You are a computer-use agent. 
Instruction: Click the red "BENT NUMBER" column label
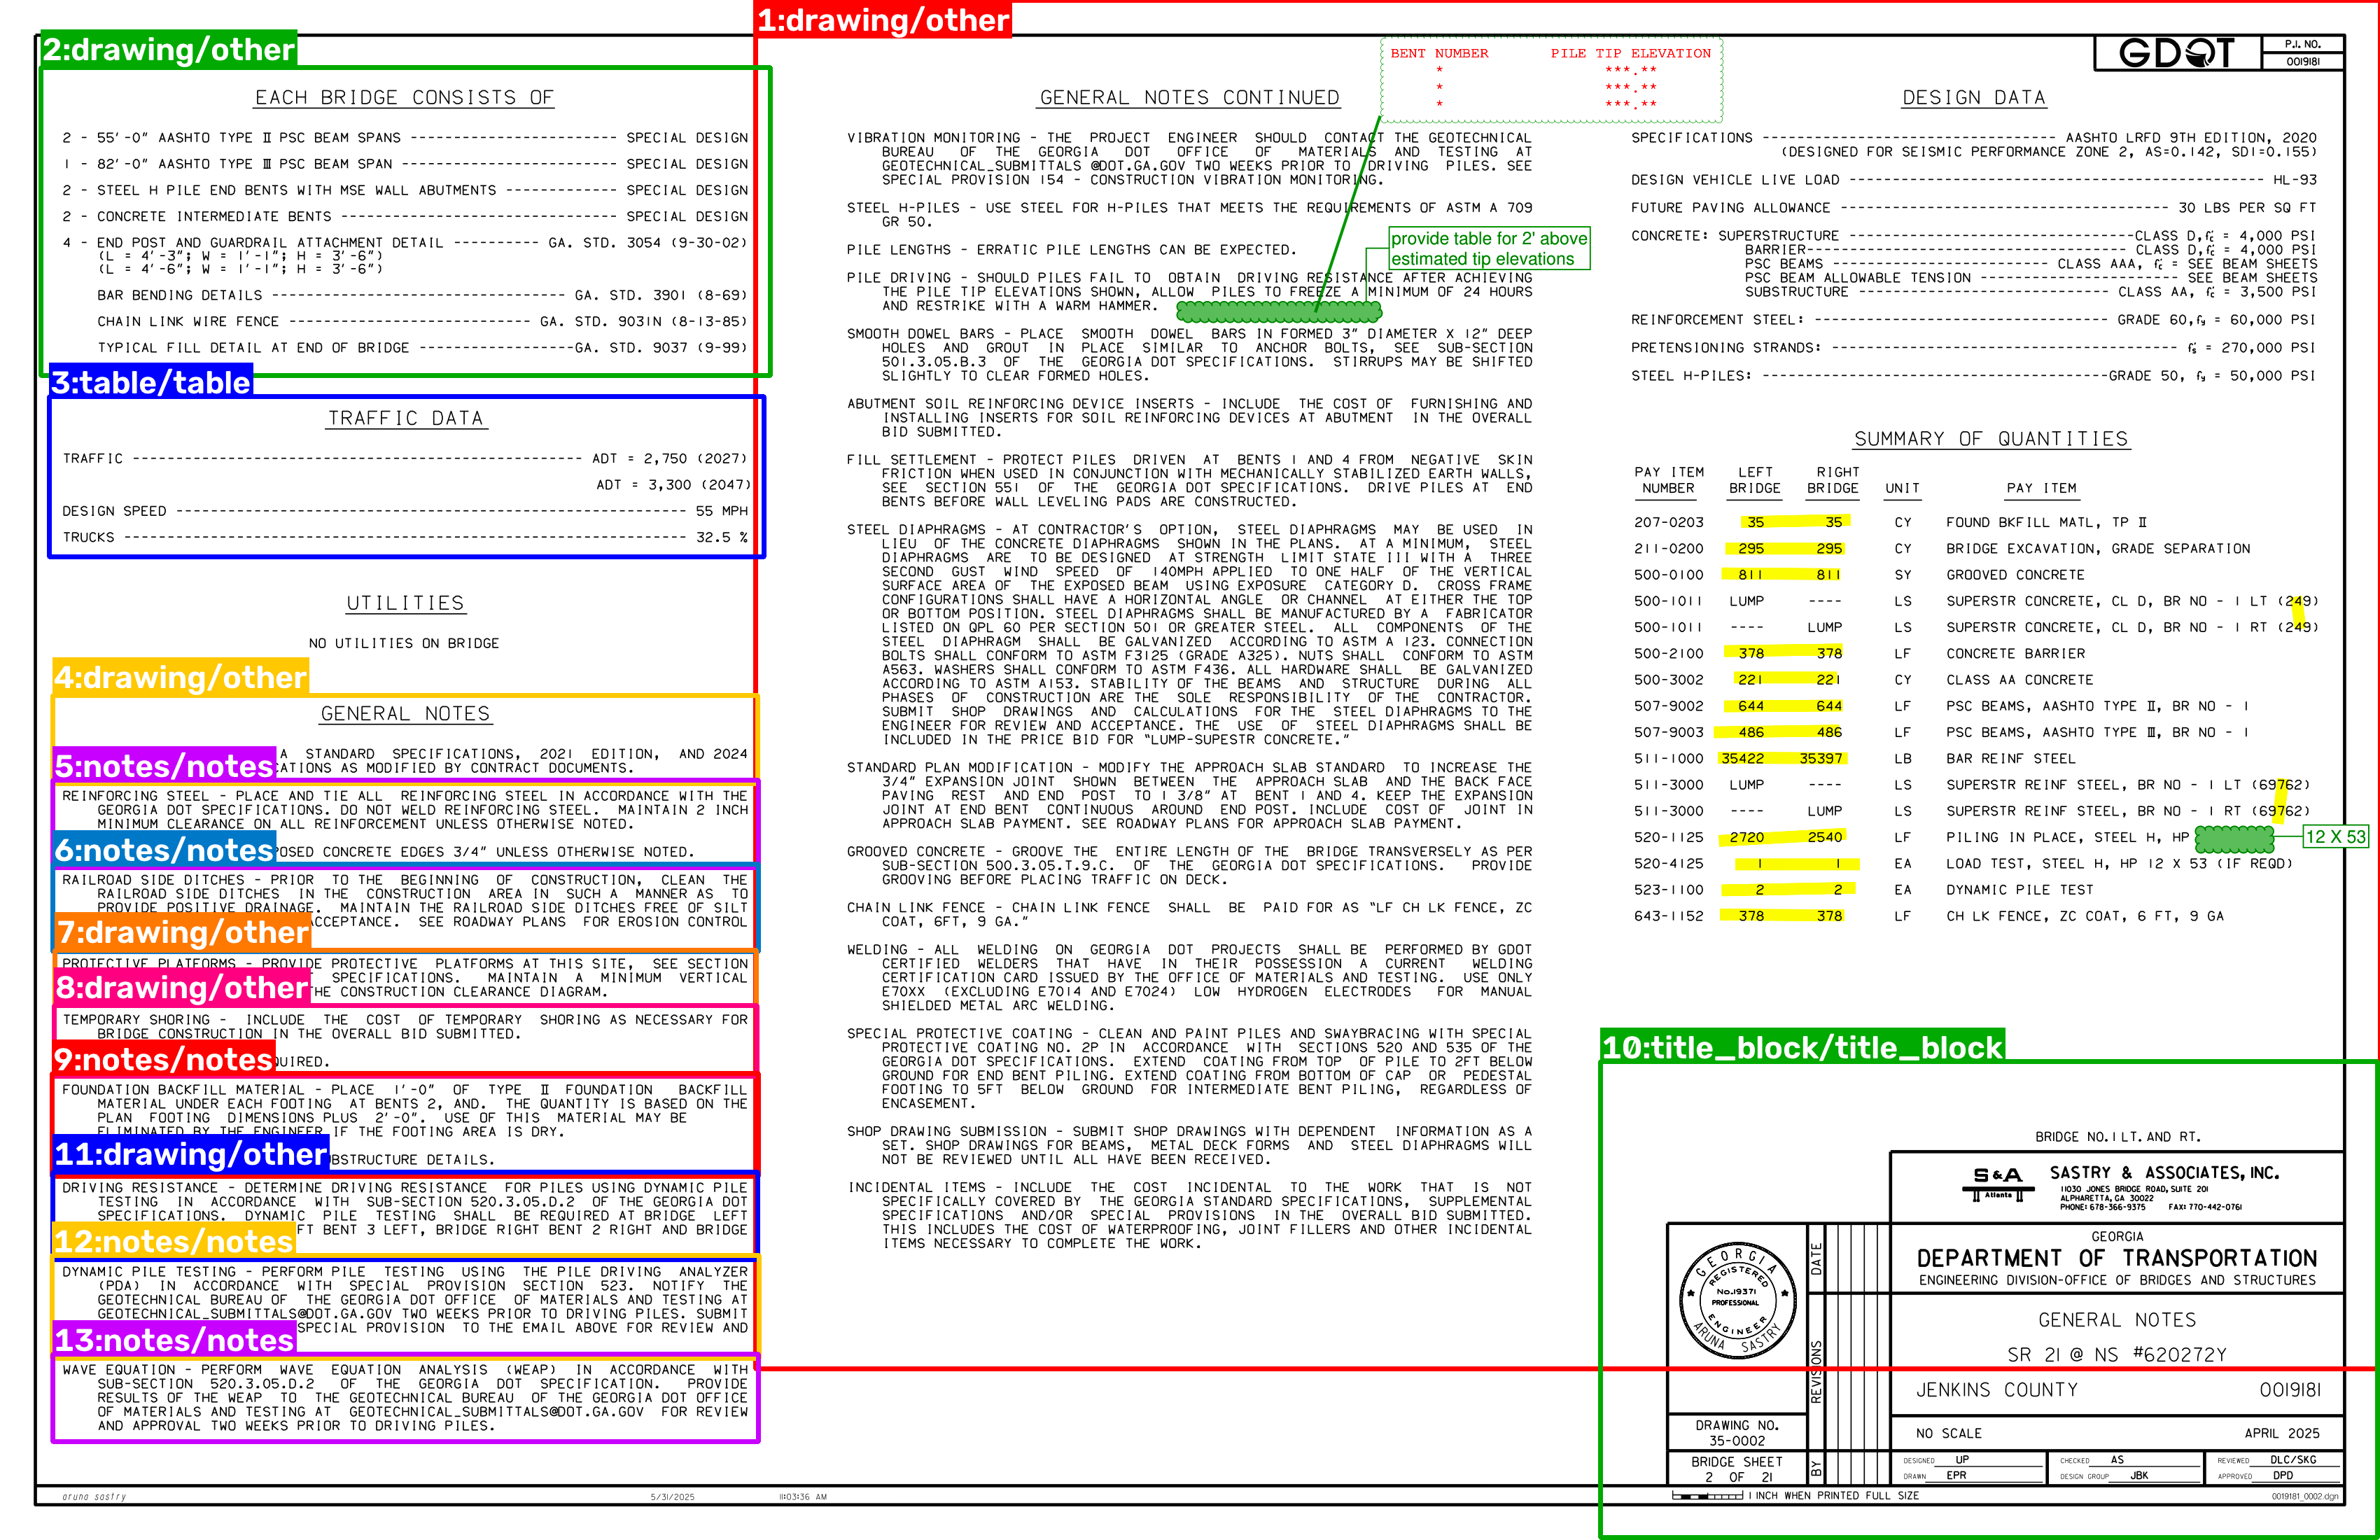point(1439,53)
